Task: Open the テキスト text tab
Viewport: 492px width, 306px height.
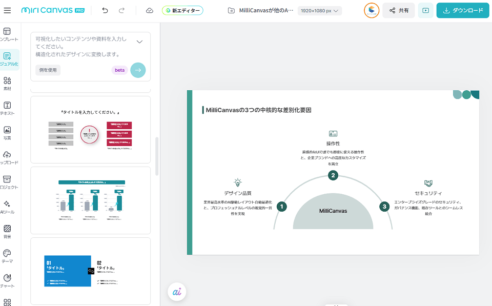Action: point(7,108)
